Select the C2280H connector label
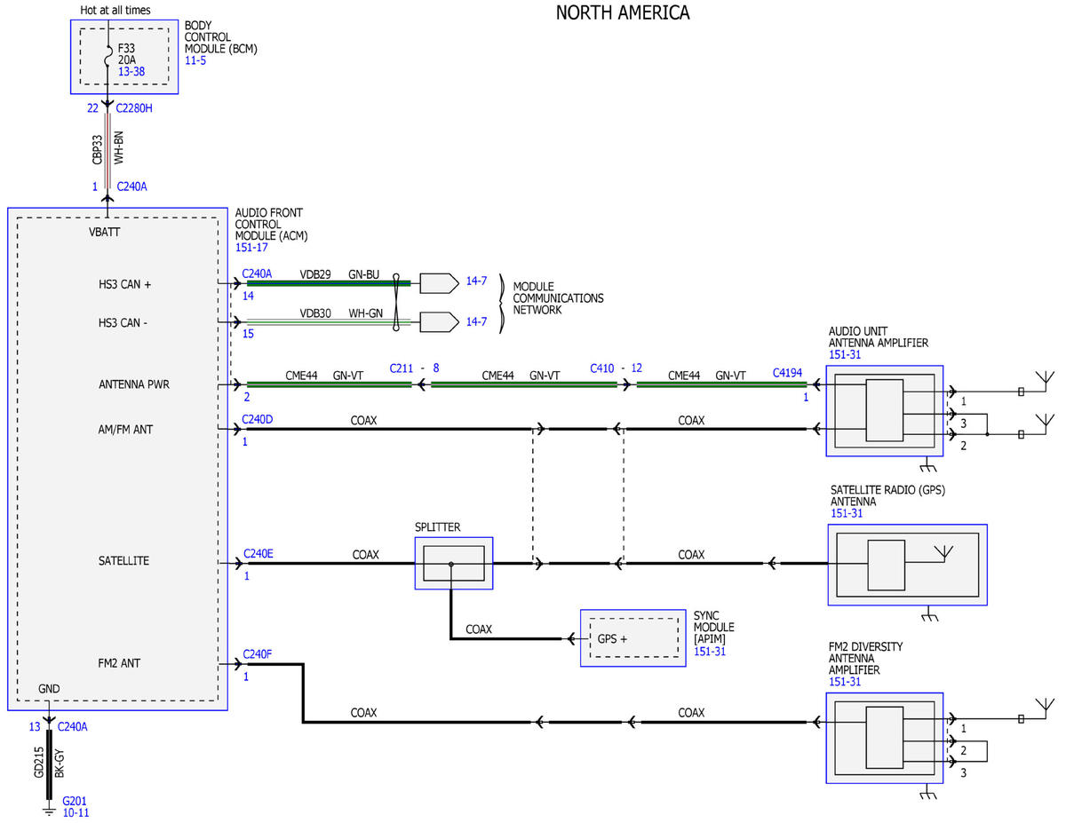The width and height of the screenshot is (1066, 823). 135,108
